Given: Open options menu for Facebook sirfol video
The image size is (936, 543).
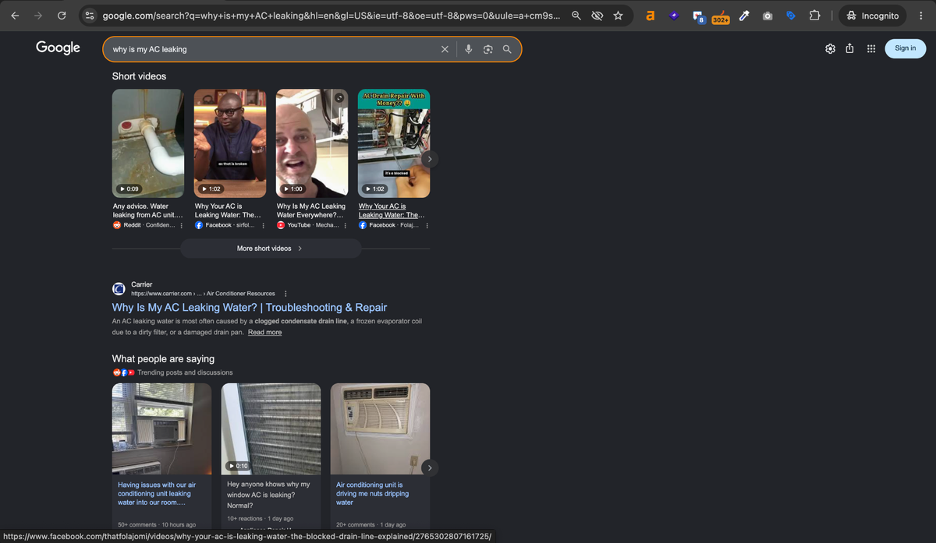Looking at the screenshot, I should pos(264,226).
